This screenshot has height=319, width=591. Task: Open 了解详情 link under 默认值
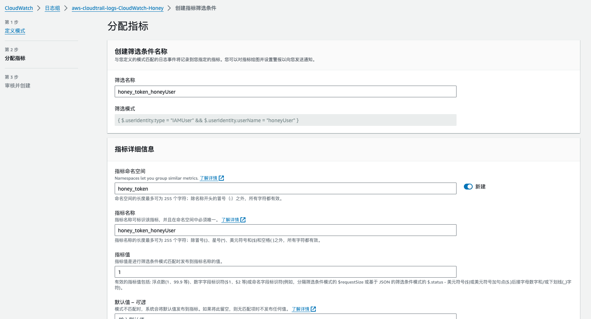tap(300, 309)
